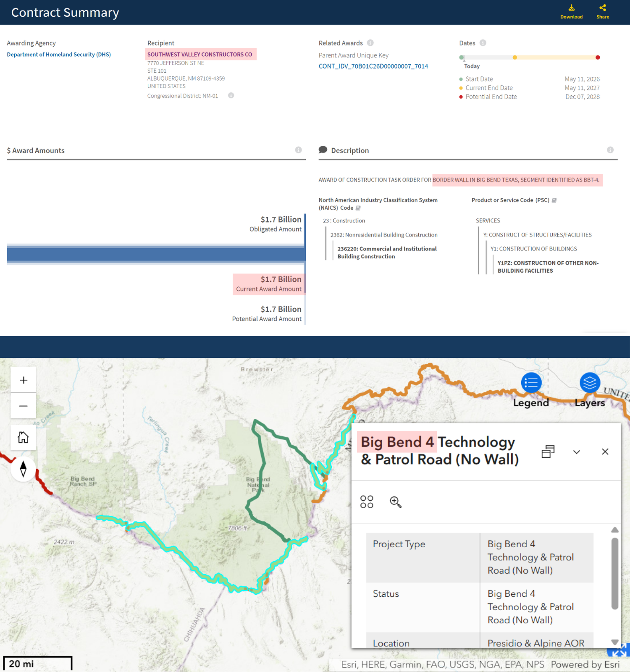The width and height of the screenshot is (630, 672).
Task: Click "BORDER WALL IN BIG BEND TEXAS" description text
Action: pos(475,180)
